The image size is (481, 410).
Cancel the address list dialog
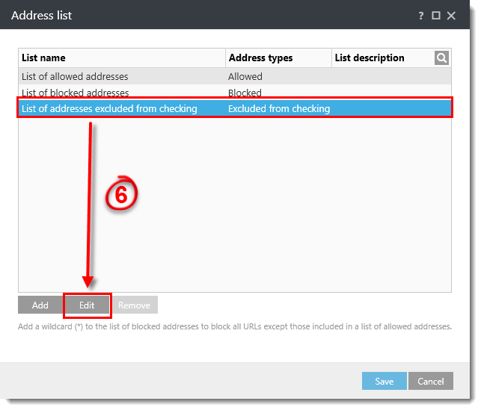[431, 381]
